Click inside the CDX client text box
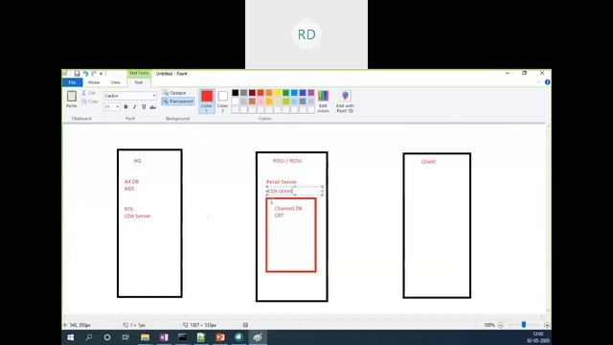This screenshot has width=613, height=345. [295, 191]
